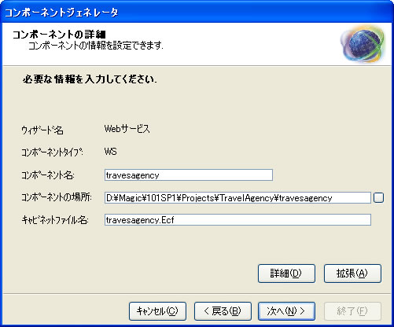
Task: Open the browse button beside コンポーネントの場所 field
Action: (x=378, y=198)
